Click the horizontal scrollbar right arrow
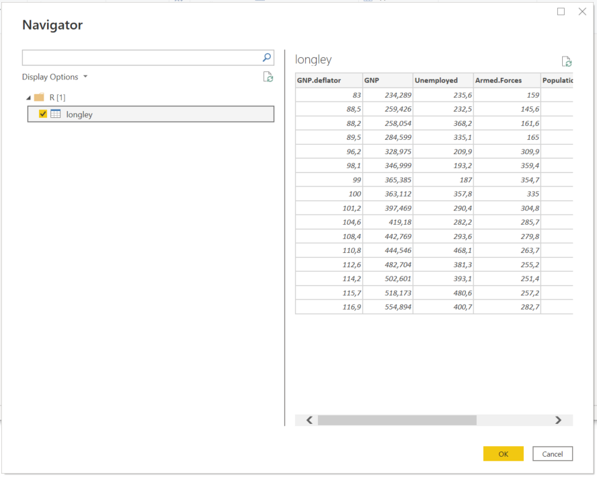This screenshot has height=477, width=597. point(558,420)
